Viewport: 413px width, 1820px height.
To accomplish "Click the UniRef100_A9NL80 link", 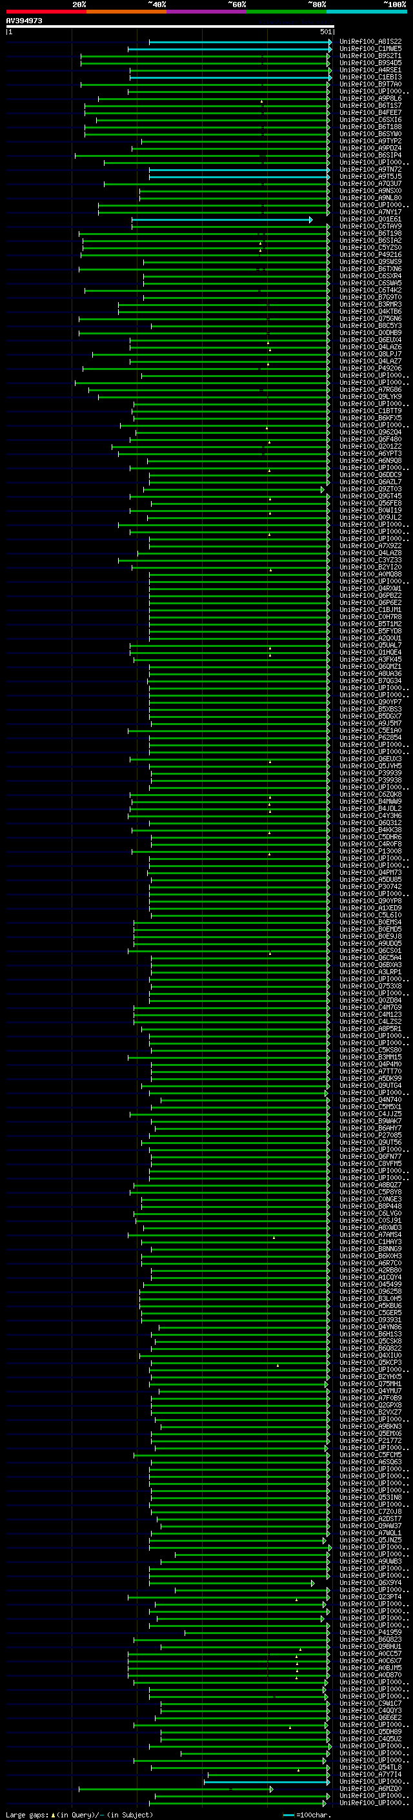I will [x=370, y=198].
